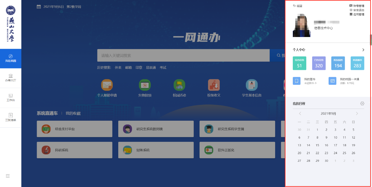Viewport: 372px width, 187px height.
Task: Switch to the 我的收藏 tab
Action: pos(73,113)
